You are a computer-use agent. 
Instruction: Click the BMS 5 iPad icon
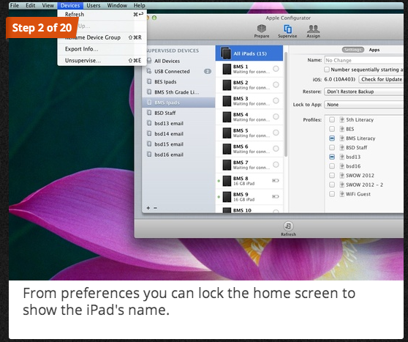pyautogui.click(x=227, y=133)
